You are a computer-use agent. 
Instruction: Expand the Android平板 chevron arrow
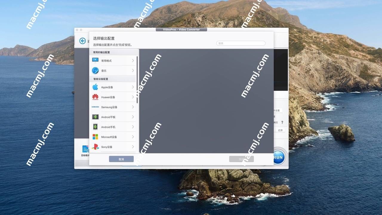click(x=133, y=117)
